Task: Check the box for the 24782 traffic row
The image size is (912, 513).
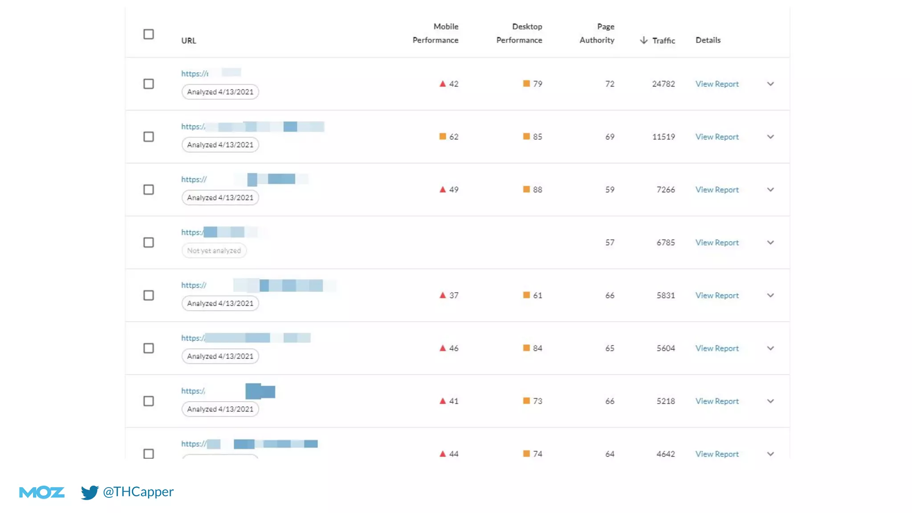Action: click(149, 84)
